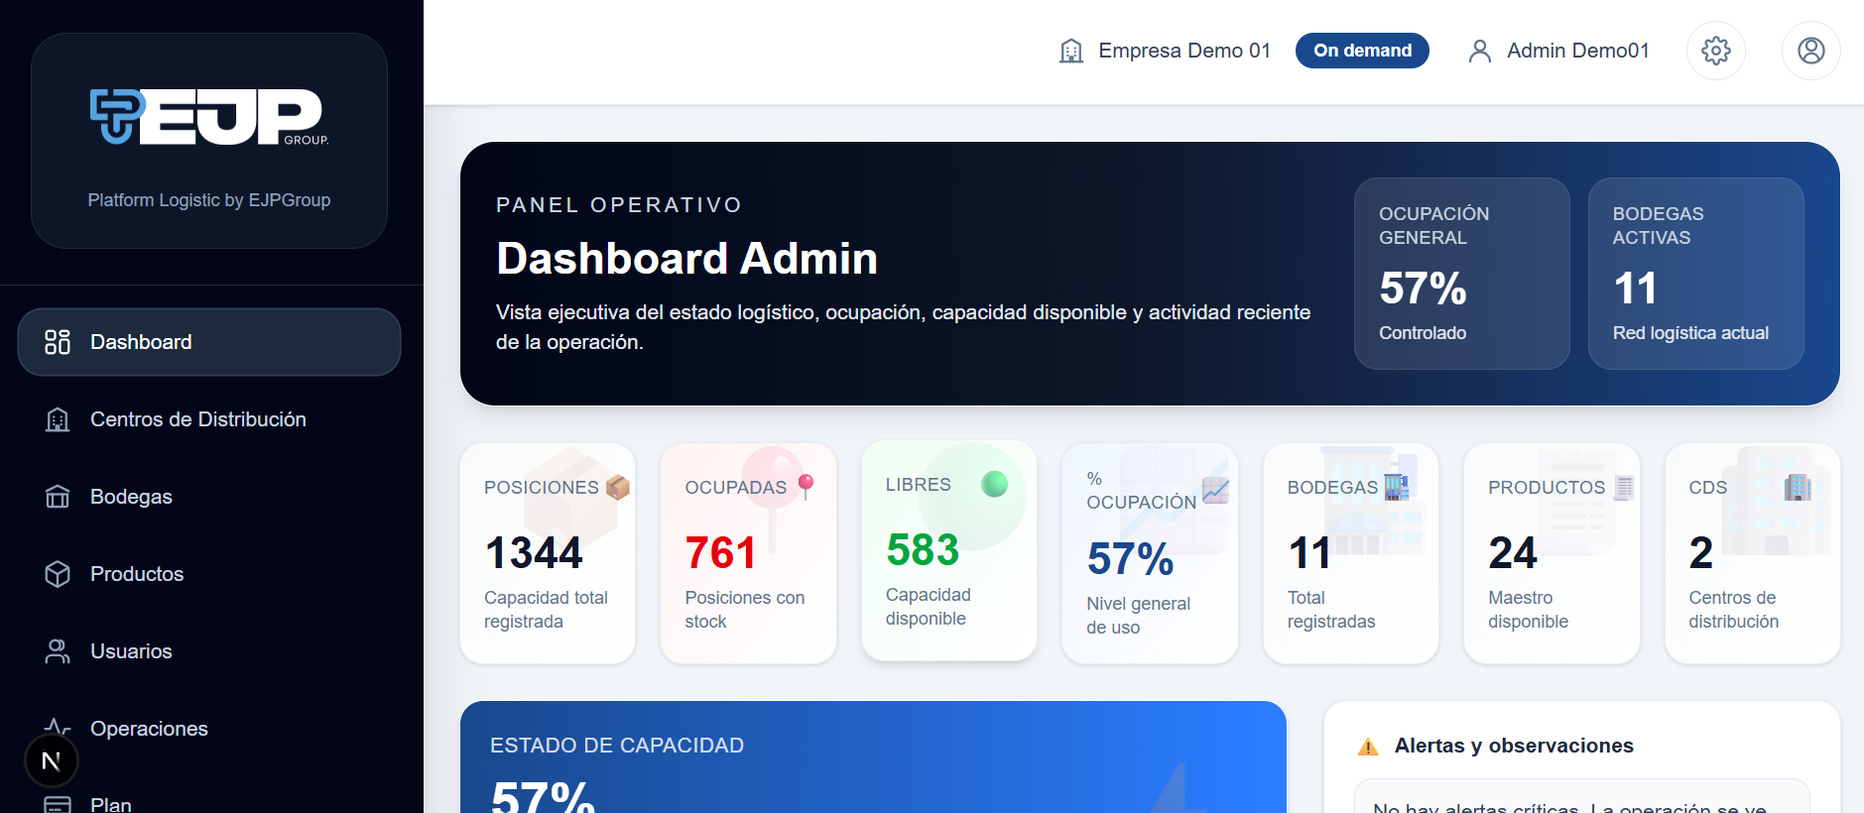
Task: Click the Admin Demo01 username
Action: click(1578, 51)
